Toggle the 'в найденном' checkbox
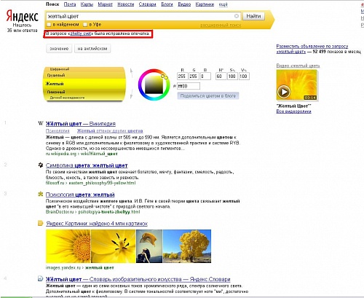Image resolution: width=364 pixels, height=298 pixels. pos(49,25)
